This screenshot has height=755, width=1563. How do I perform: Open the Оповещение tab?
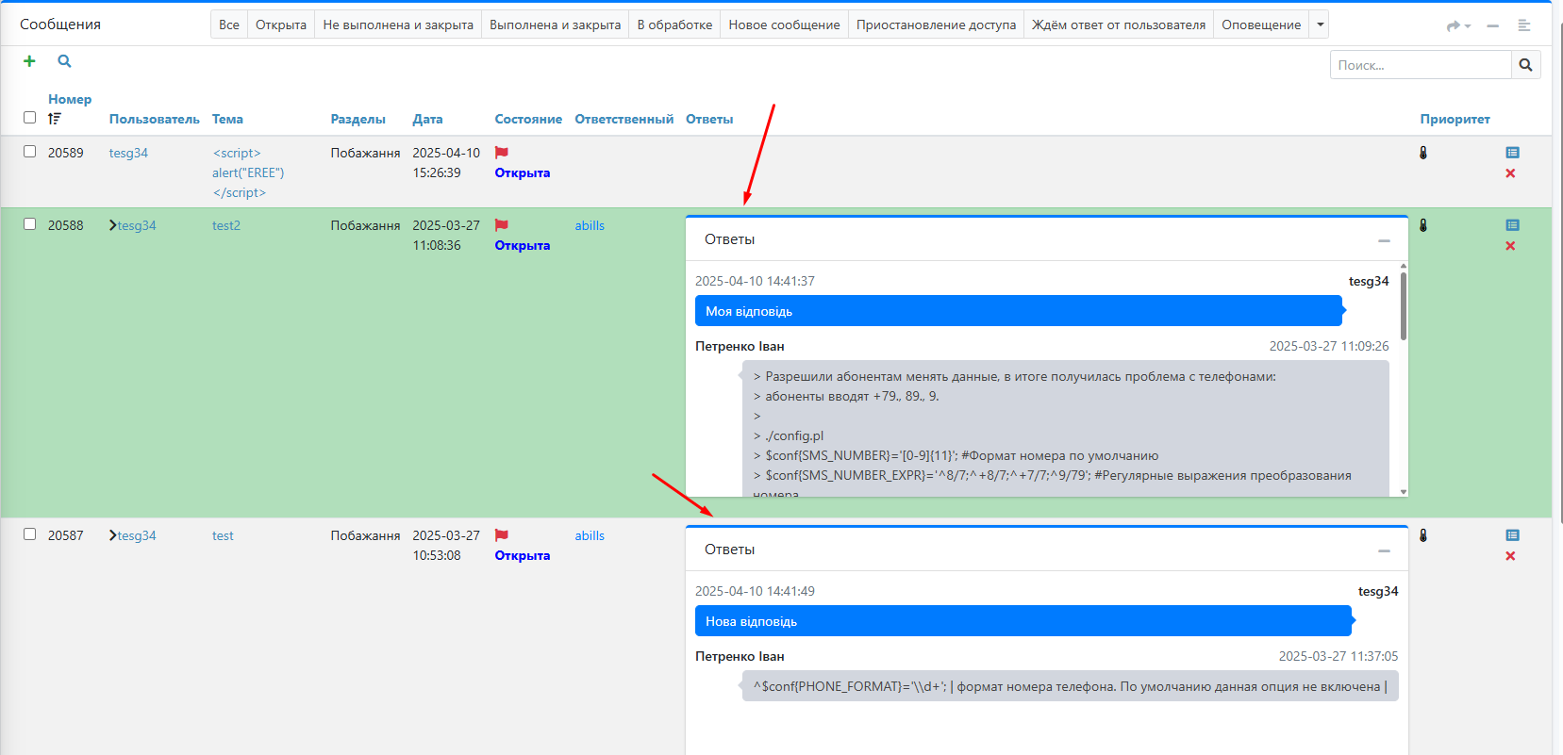(1261, 25)
